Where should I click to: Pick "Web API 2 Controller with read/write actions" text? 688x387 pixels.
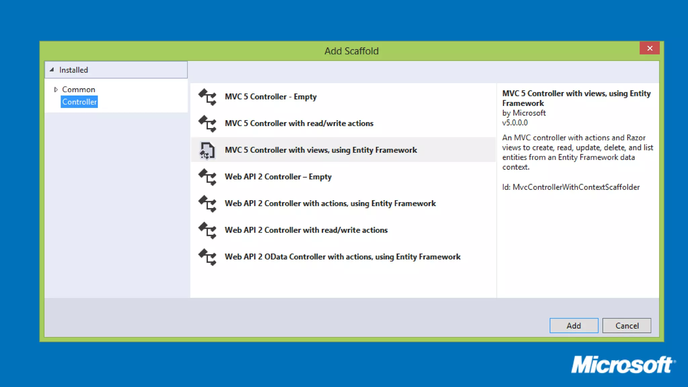coord(306,230)
